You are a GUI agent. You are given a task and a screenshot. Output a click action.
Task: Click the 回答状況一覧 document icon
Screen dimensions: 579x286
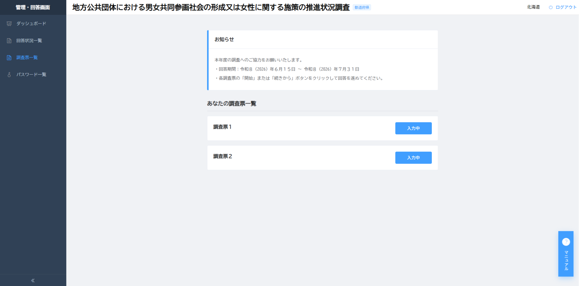9,41
